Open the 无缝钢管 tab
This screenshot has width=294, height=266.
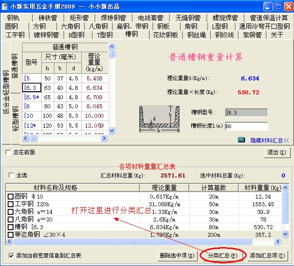tap(188, 18)
